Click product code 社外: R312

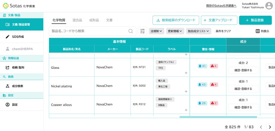pyautogui.click(x=139, y=104)
